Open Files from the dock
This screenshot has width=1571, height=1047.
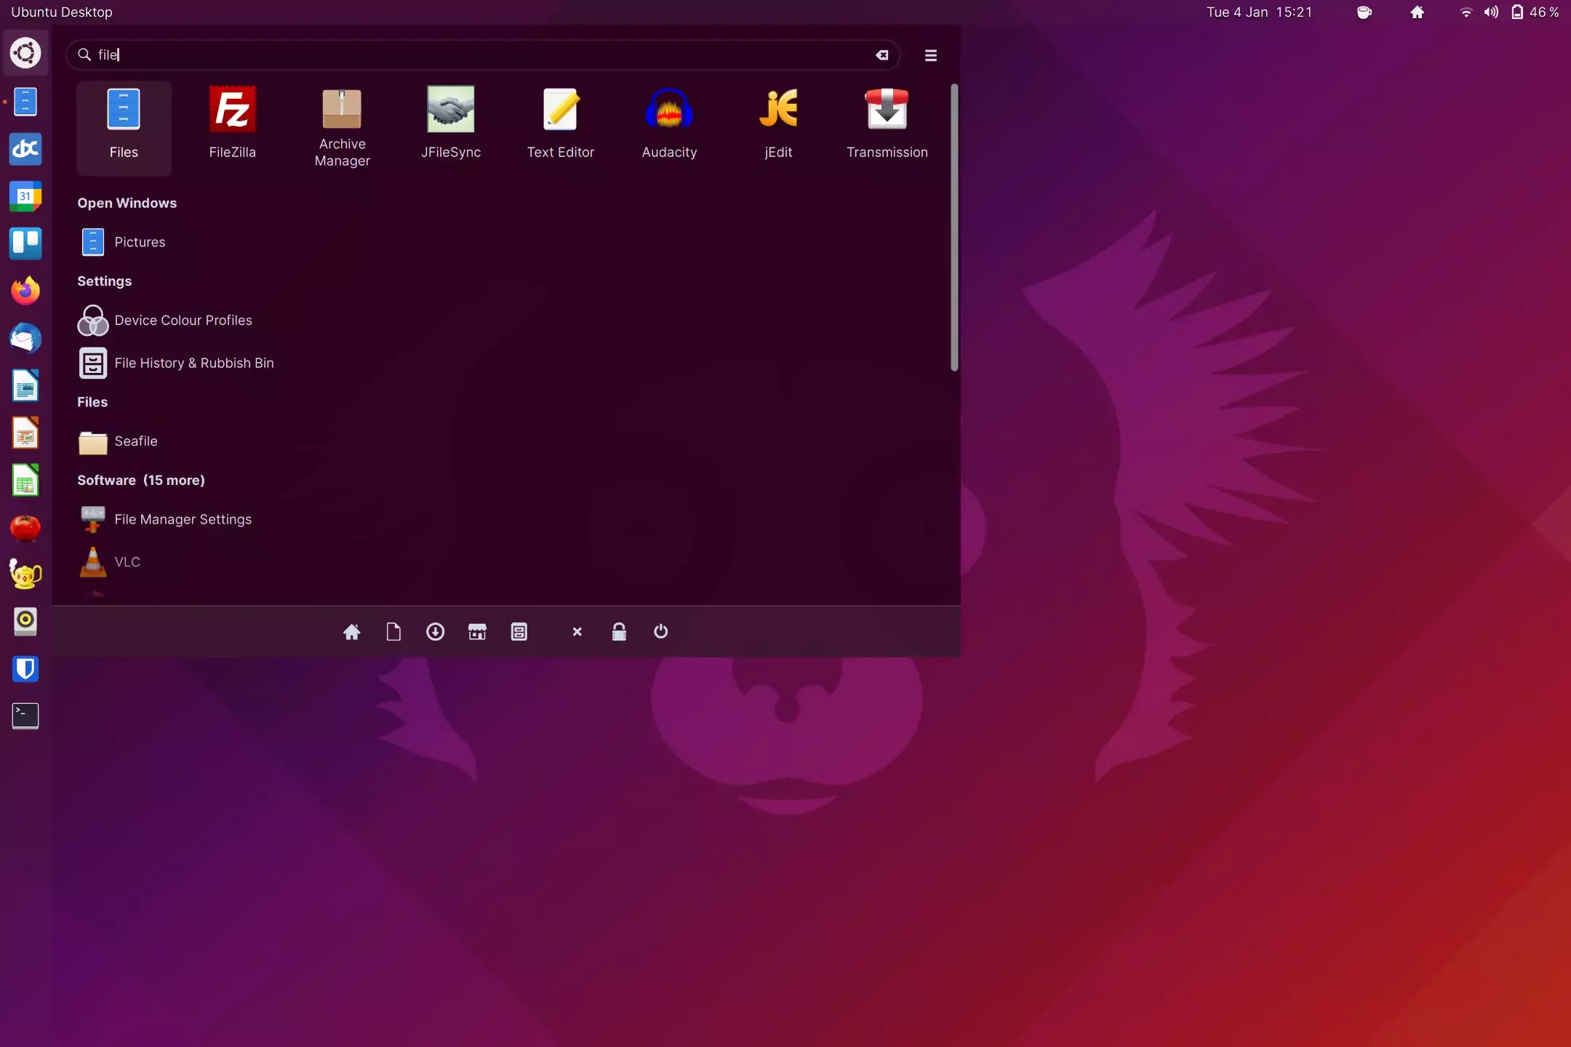[x=25, y=102]
